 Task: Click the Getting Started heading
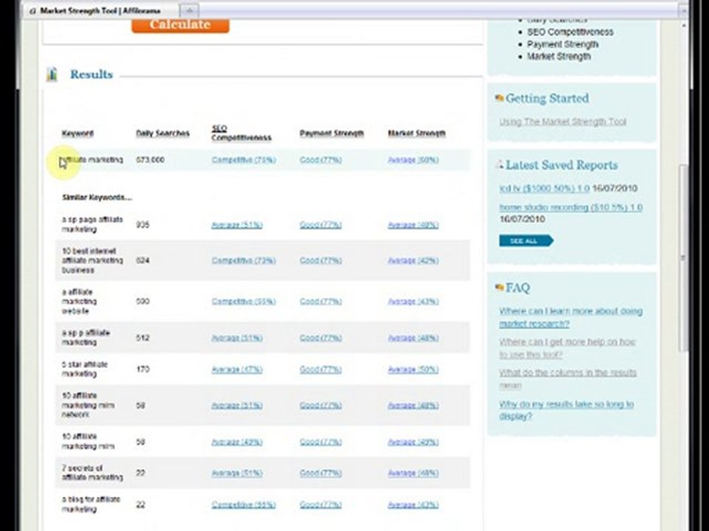547,98
